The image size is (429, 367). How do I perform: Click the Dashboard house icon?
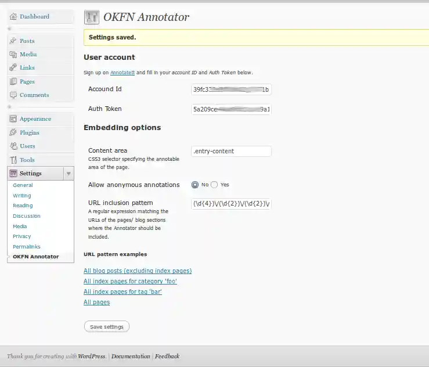[13, 17]
